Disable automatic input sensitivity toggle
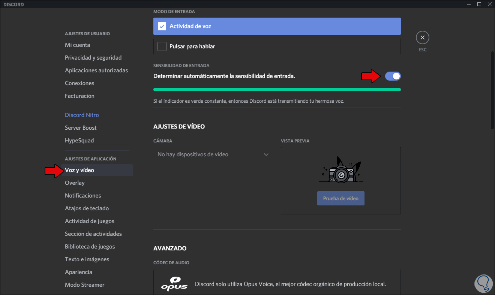495x295 pixels. click(393, 76)
